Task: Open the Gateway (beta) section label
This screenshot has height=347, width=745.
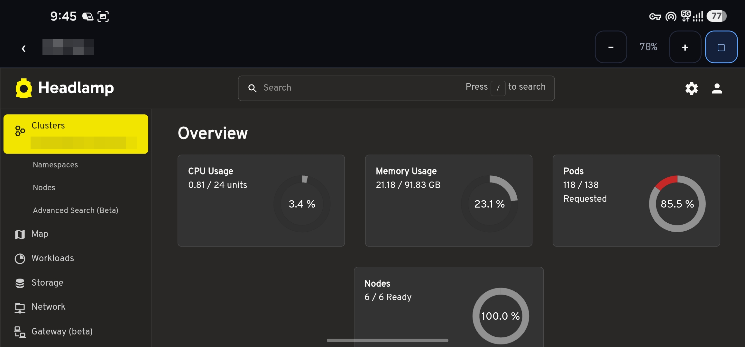Action: [x=62, y=331]
